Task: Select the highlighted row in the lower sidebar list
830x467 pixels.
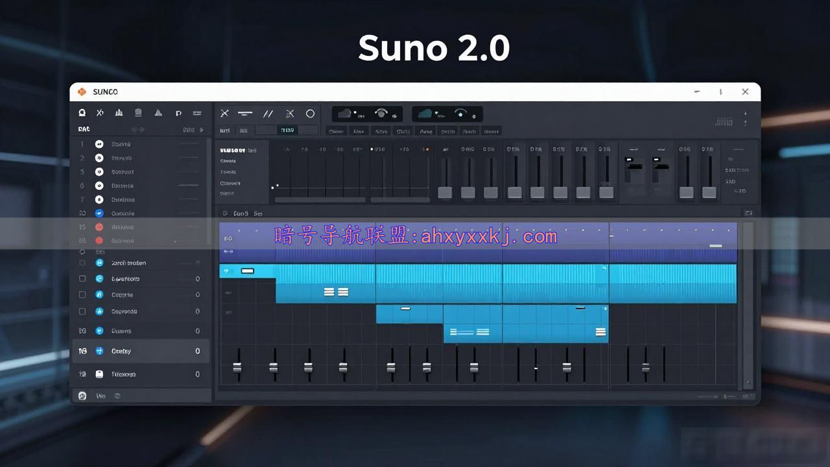Action: click(139, 351)
